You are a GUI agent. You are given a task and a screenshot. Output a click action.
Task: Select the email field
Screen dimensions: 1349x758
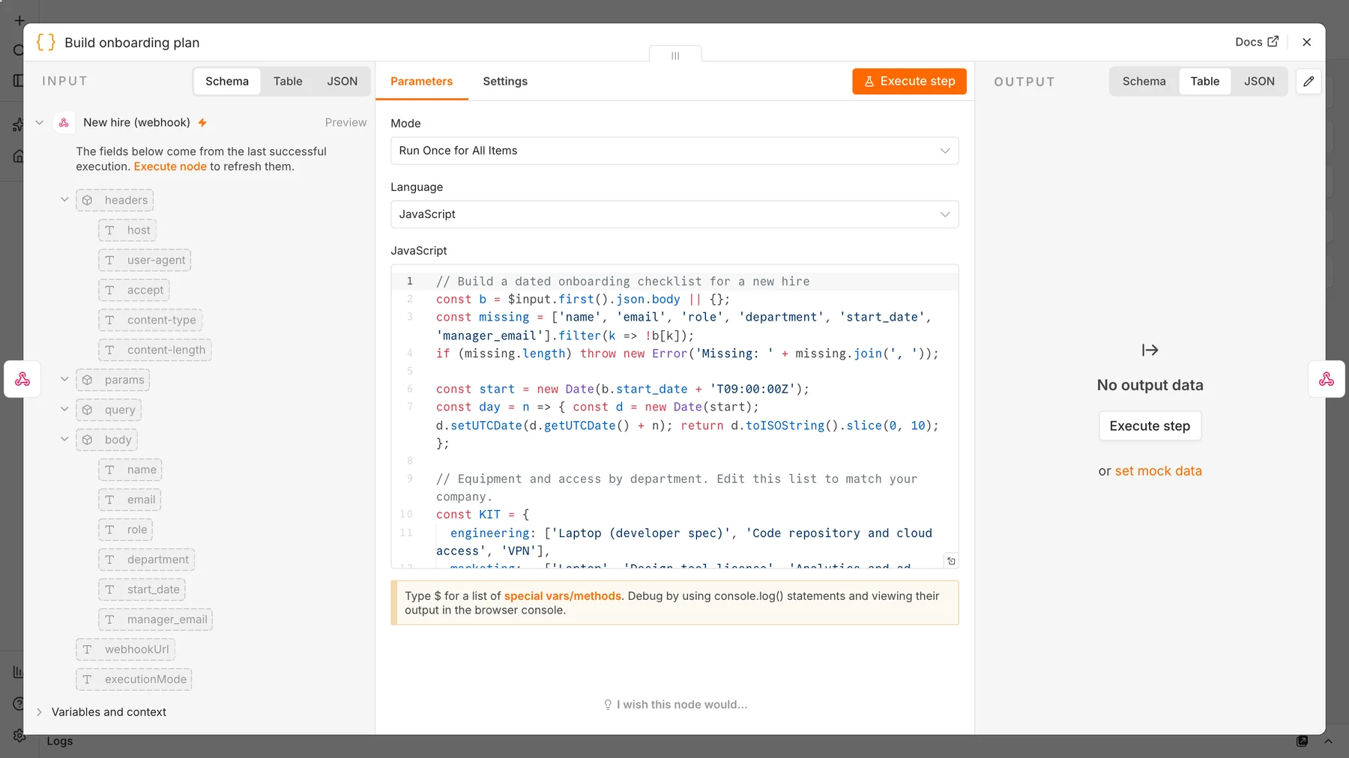point(130,500)
